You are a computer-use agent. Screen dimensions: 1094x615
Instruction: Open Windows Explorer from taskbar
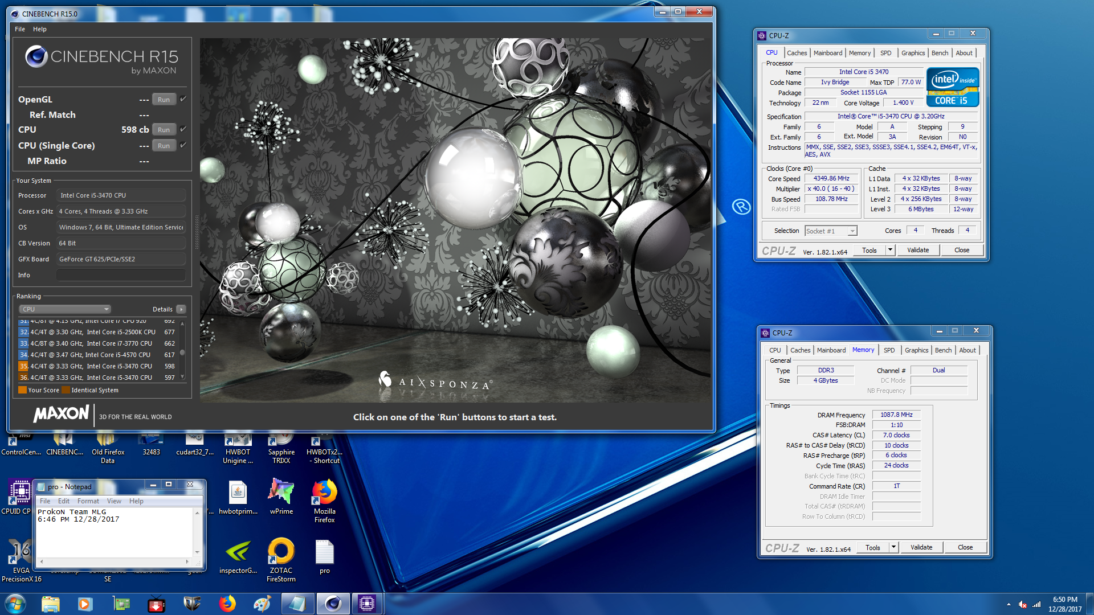coord(50,604)
